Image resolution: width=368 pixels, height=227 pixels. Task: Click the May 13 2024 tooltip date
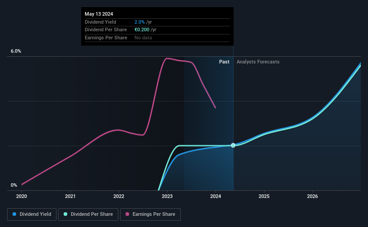[99, 14]
